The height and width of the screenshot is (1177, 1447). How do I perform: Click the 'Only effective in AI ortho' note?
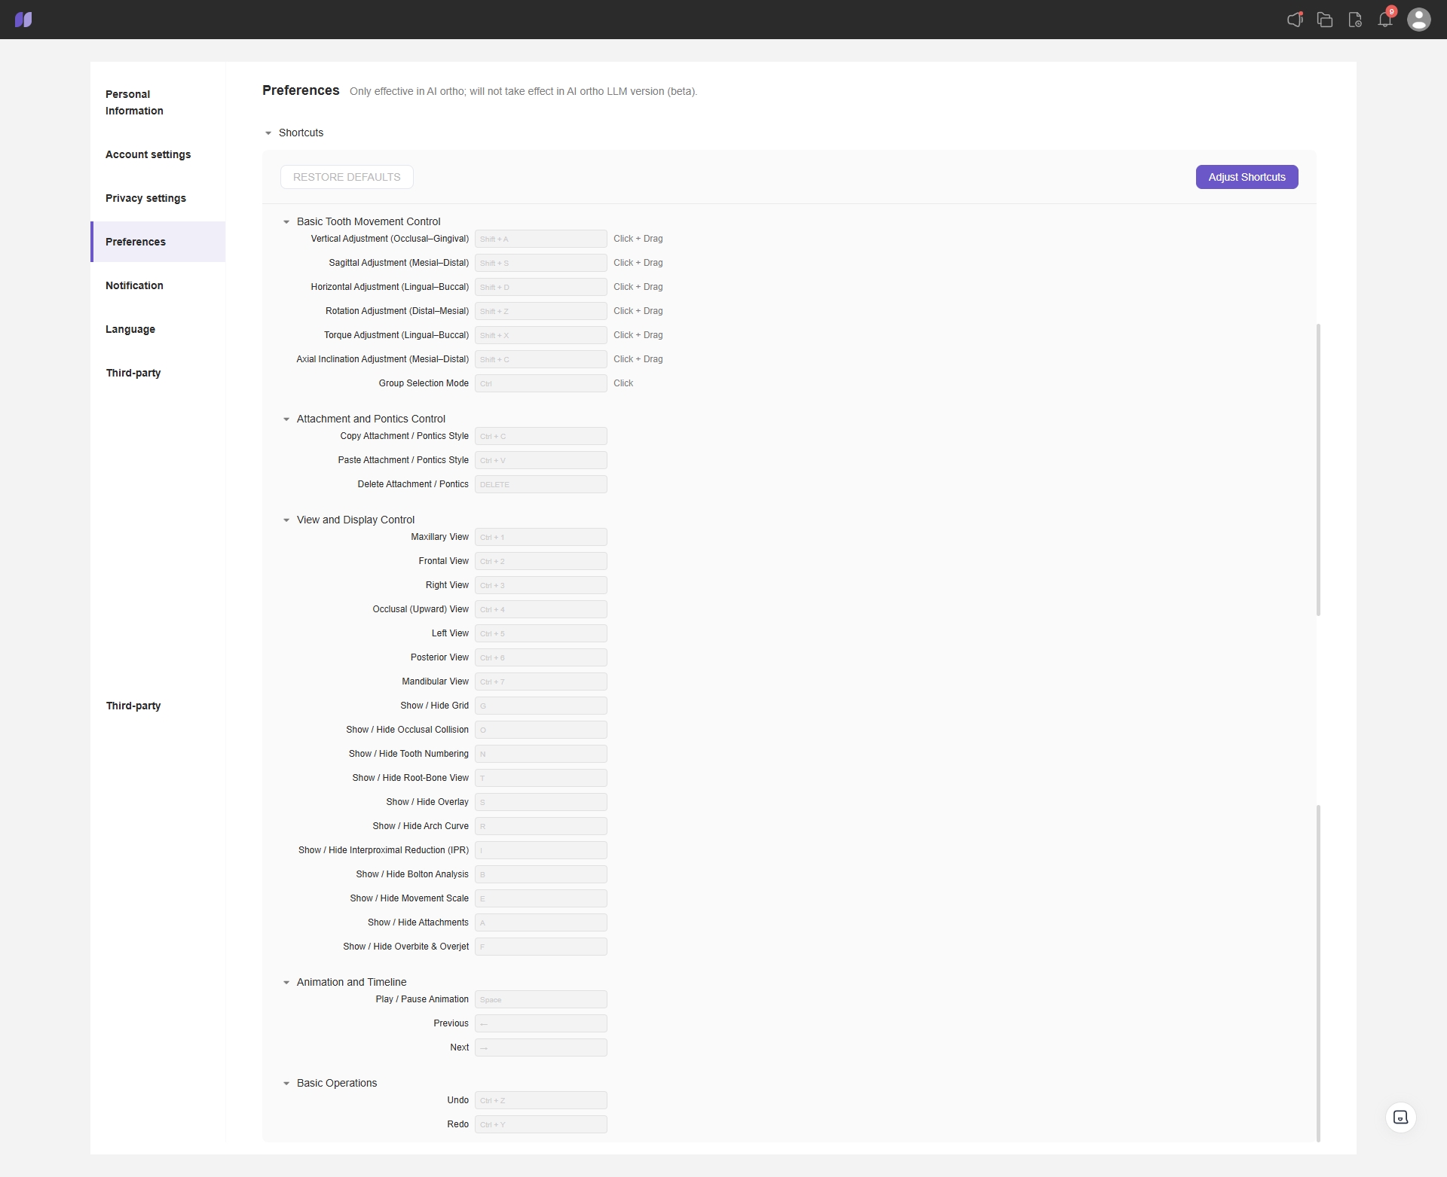tap(523, 91)
